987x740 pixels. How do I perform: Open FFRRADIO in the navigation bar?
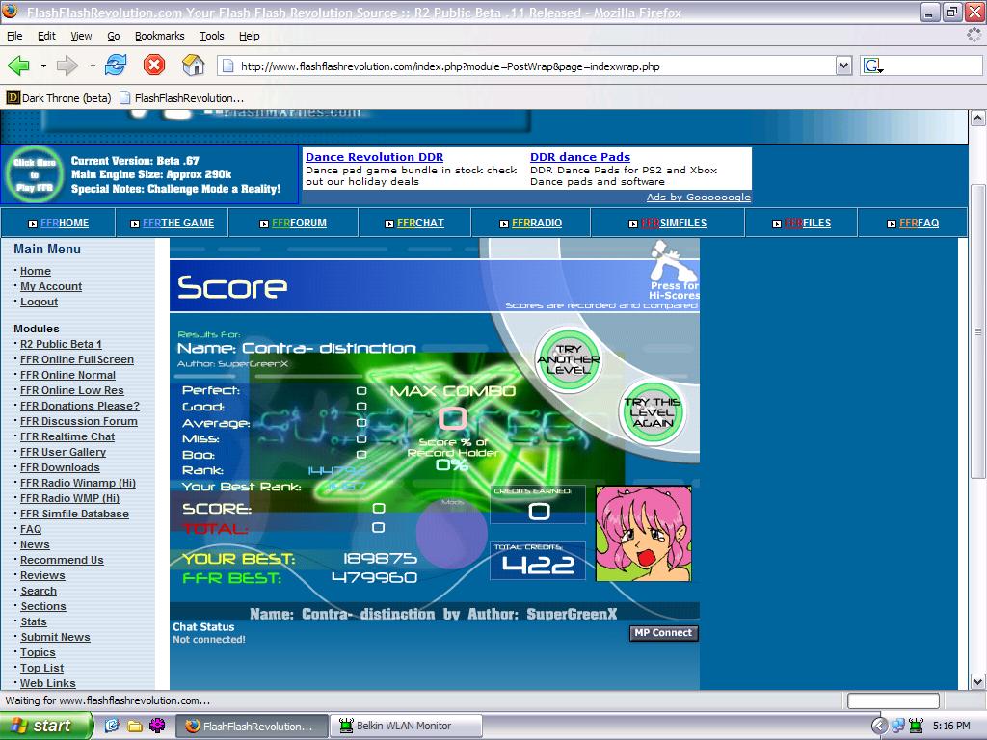(x=536, y=223)
